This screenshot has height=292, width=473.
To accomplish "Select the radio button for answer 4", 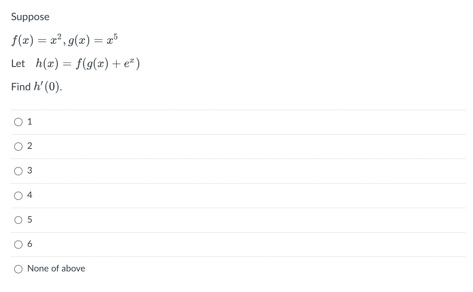I will 18,196.
